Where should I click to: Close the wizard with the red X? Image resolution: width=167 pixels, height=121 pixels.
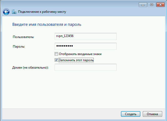(x=160, y=5)
